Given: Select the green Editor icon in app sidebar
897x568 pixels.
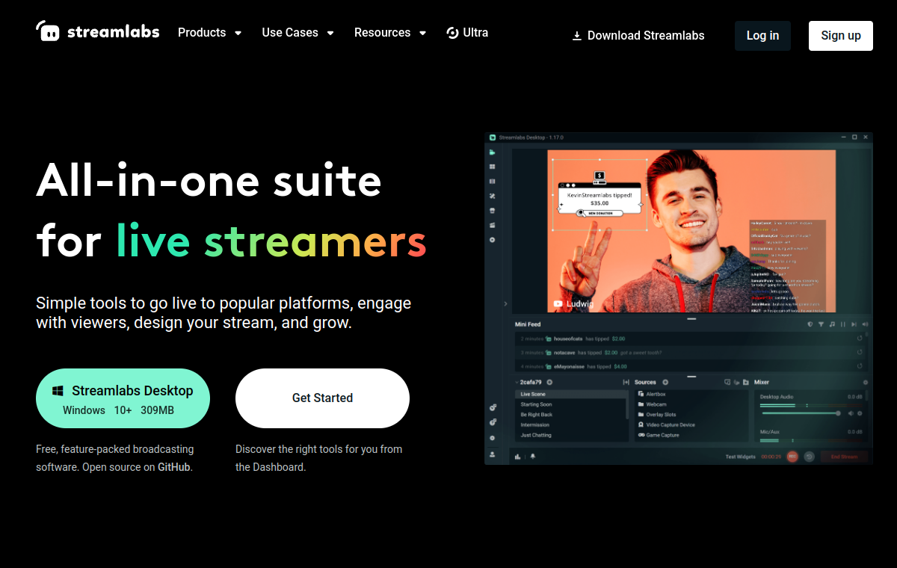Looking at the screenshot, I should (x=493, y=152).
